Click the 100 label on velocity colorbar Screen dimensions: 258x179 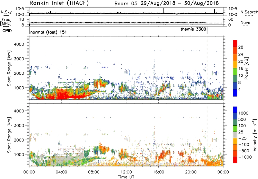(x=242, y=126)
